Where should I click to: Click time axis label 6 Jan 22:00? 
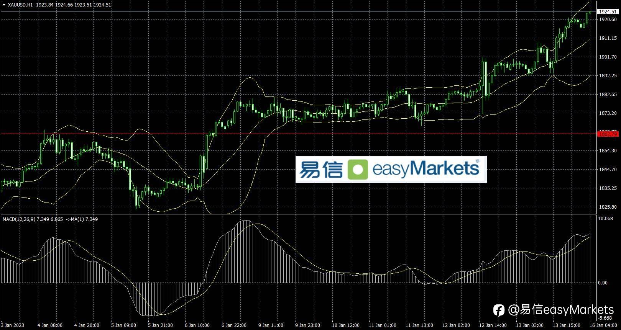coord(234,325)
